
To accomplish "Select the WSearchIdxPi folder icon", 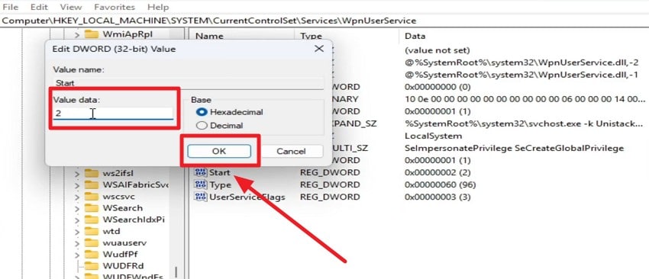I will [92, 220].
